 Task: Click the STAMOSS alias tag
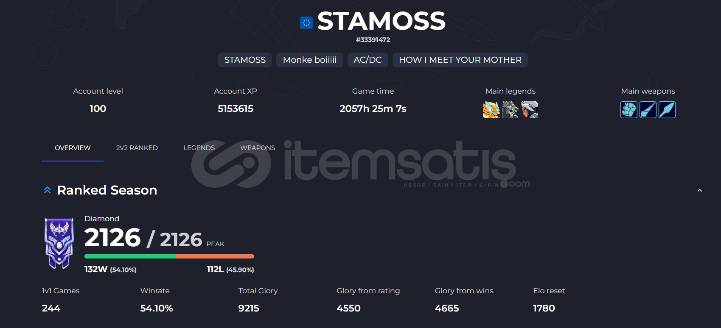(x=245, y=60)
